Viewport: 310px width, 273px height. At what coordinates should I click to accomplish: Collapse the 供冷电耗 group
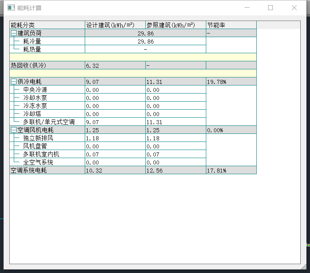point(14,82)
